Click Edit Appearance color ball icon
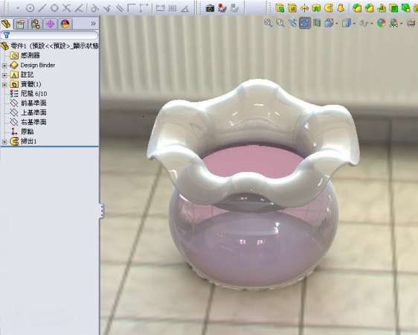This screenshot has height=335, width=418. pos(382,23)
